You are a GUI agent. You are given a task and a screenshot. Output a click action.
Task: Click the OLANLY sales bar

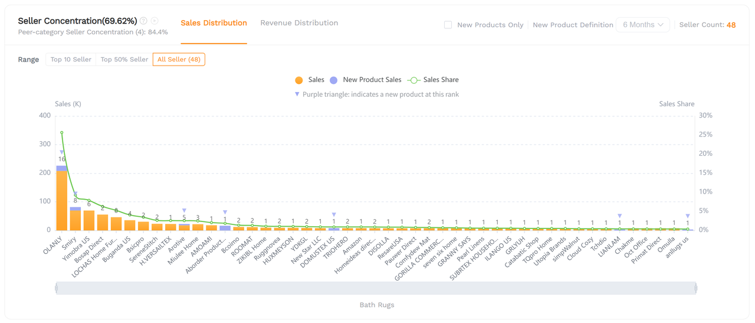(x=62, y=200)
